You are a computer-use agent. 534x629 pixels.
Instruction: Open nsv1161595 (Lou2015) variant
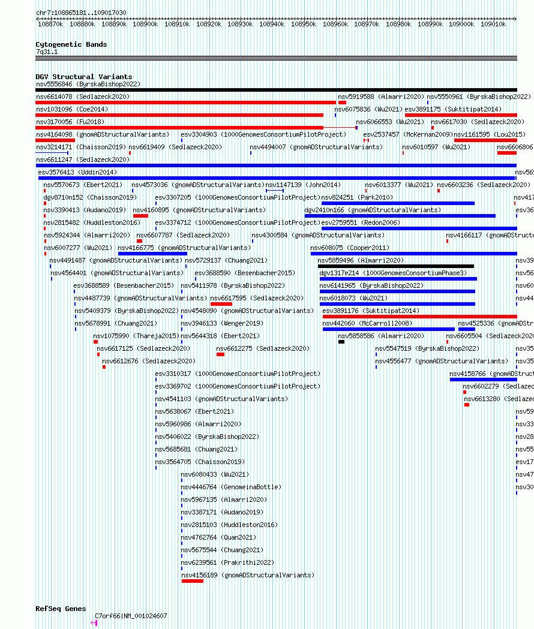pos(490,134)
